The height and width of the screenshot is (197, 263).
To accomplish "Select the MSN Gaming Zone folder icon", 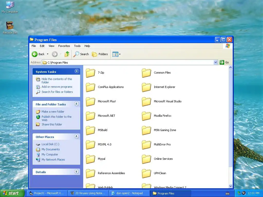I will 146,130.
